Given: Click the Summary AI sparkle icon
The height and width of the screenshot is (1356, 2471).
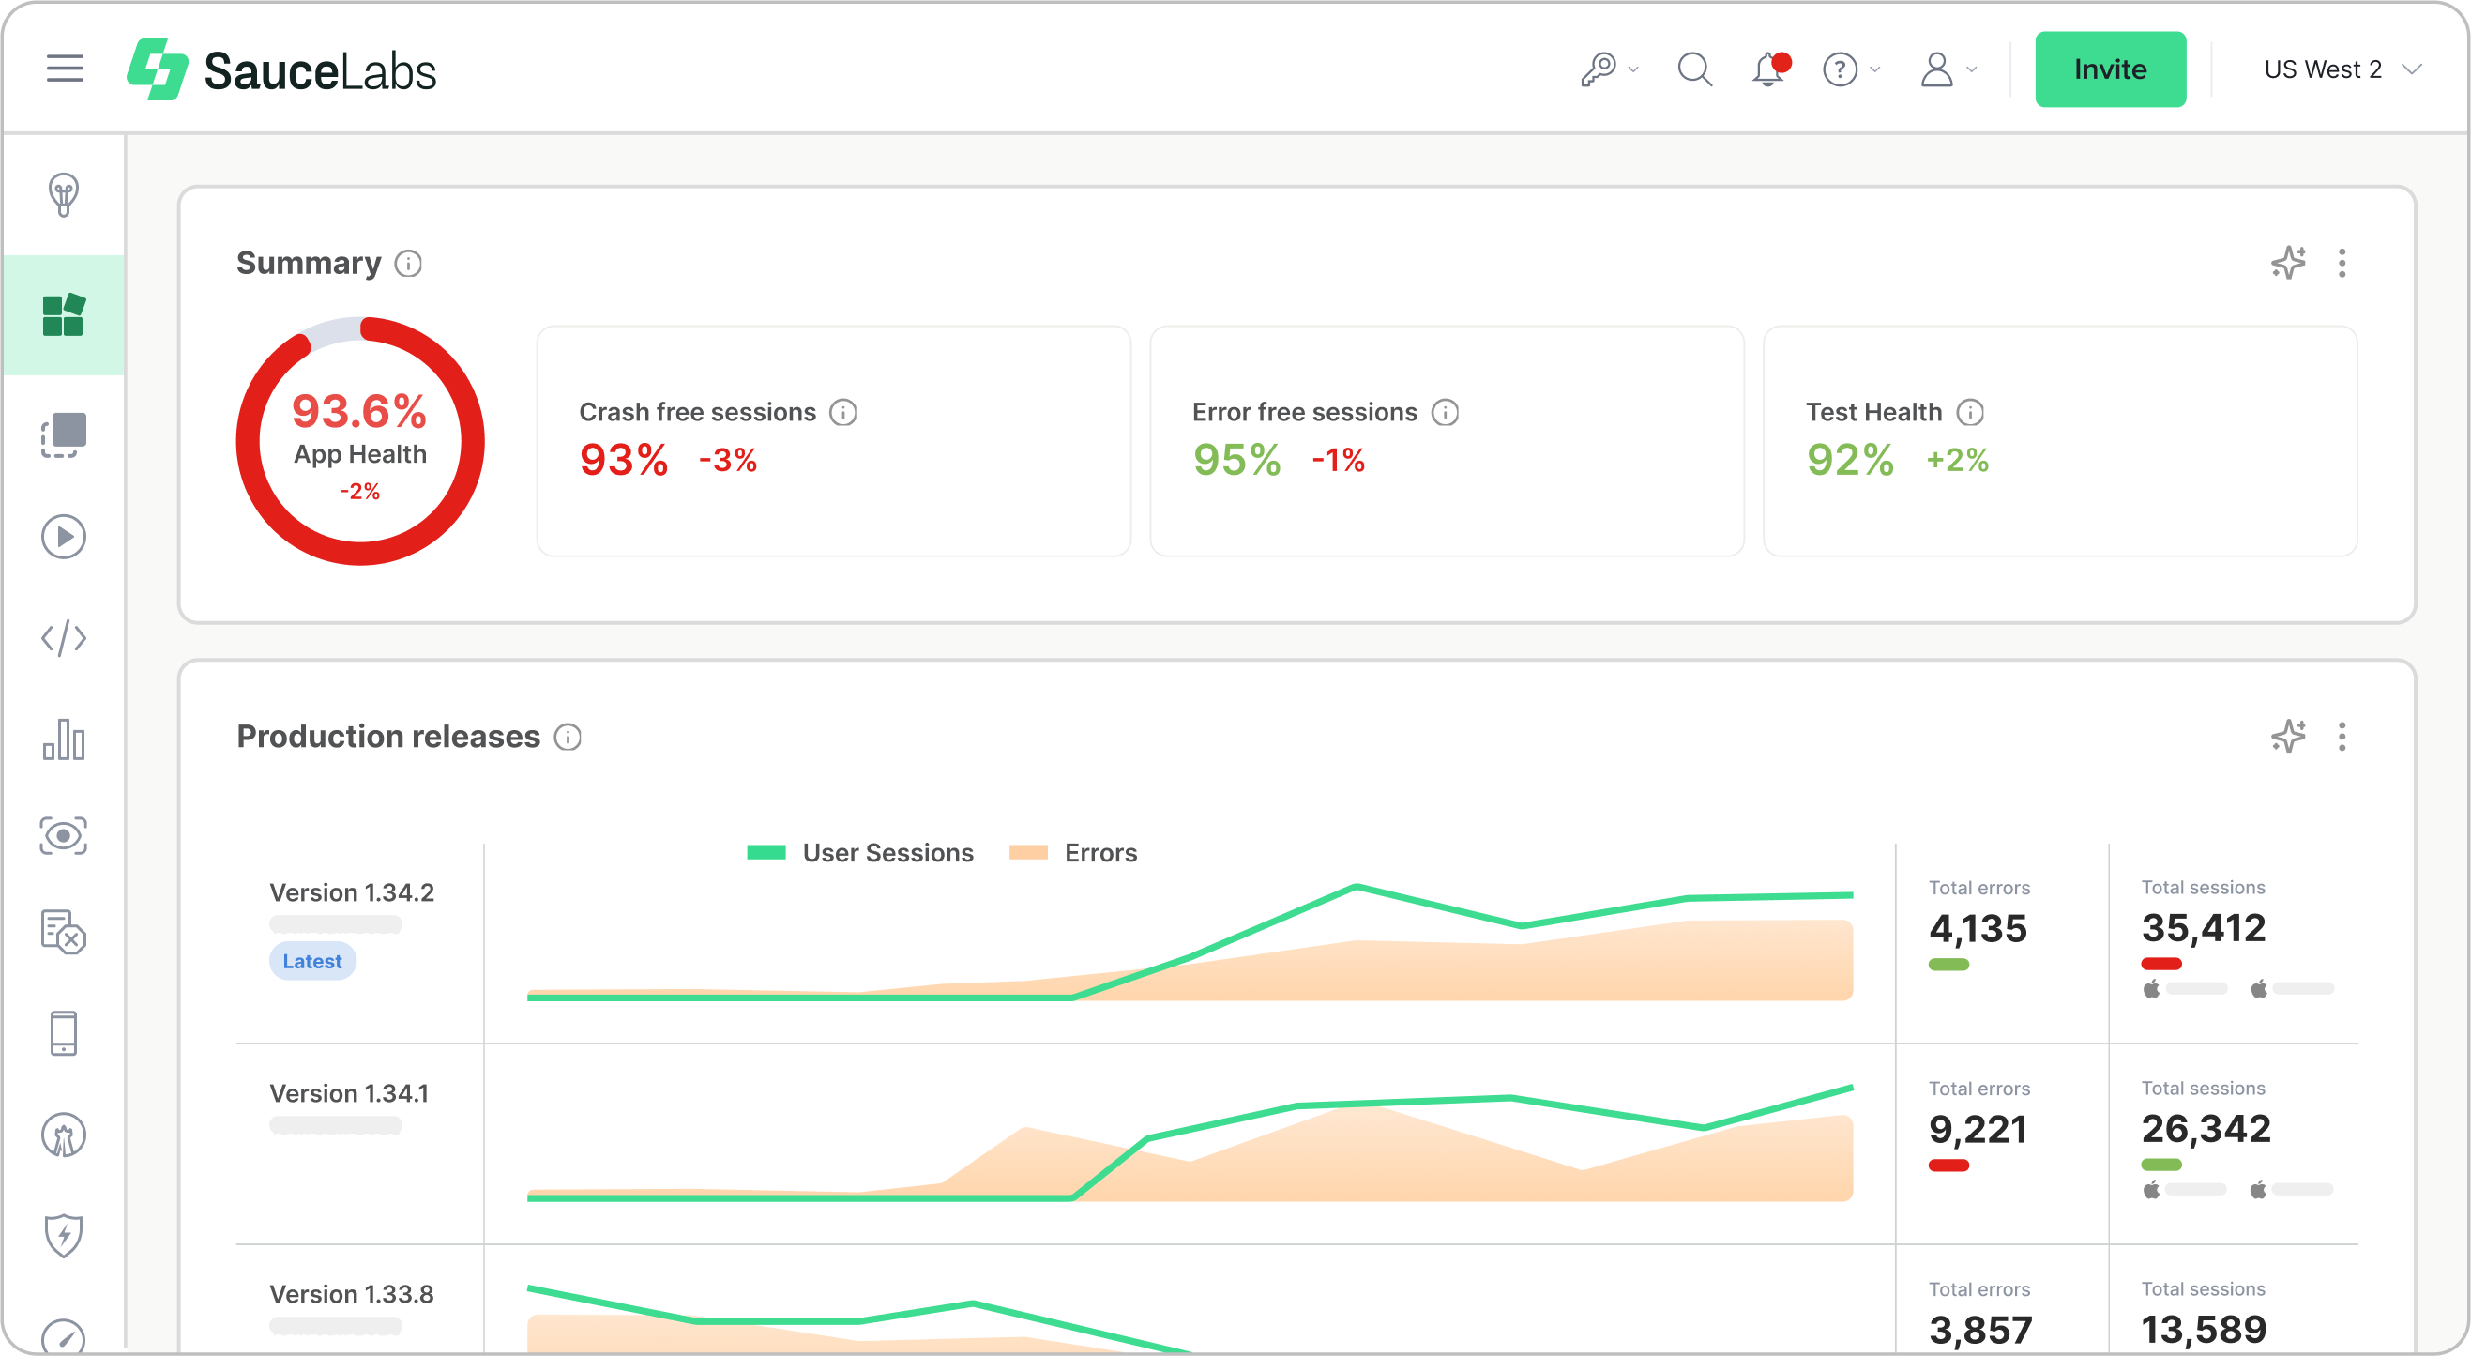Looking at the screenshot, I should [2288, 262].
